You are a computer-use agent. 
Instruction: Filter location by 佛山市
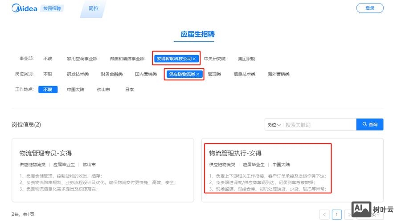tap(103, 90)
